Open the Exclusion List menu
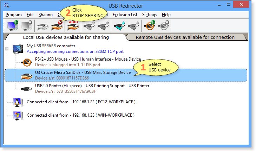The height and width of the screenshot is (152, 256). [x=125, y=15]
